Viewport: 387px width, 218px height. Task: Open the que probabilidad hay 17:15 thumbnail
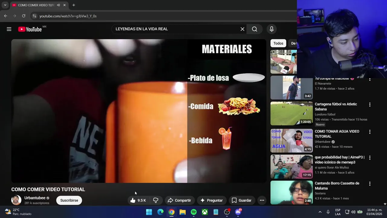(291, 167)
